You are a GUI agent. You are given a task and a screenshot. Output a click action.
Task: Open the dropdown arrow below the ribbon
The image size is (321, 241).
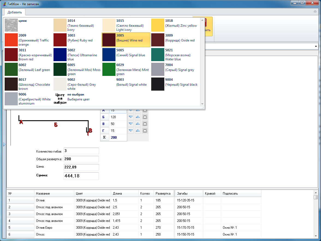tap(316, 46)
